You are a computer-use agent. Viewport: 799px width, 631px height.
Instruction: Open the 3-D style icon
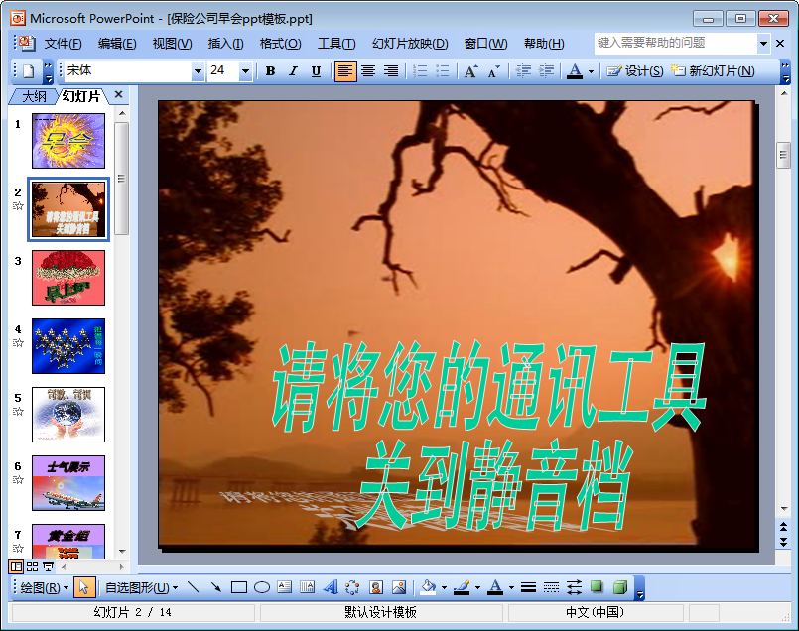tap(620, 587)
